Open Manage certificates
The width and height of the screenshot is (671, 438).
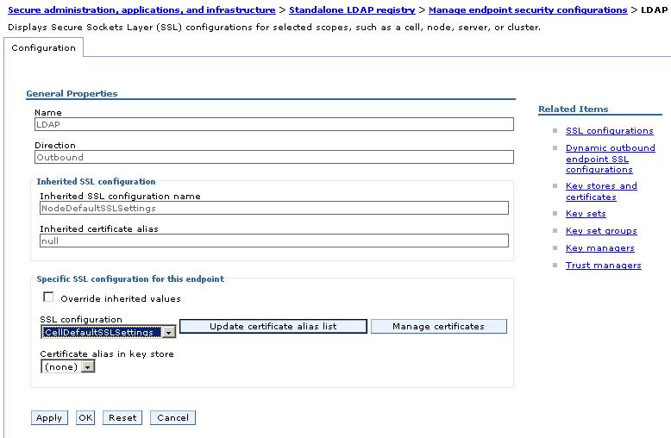click(439, 327)
